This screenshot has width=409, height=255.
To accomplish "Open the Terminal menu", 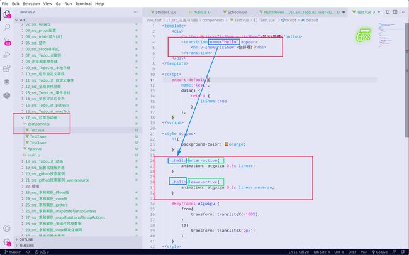I will tap(84, 4).
